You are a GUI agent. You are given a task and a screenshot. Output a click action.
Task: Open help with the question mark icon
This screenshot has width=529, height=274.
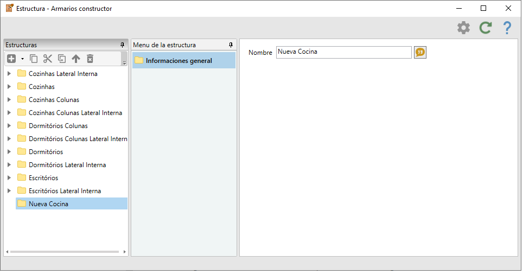pyautogui.click(x=507, y=28)
